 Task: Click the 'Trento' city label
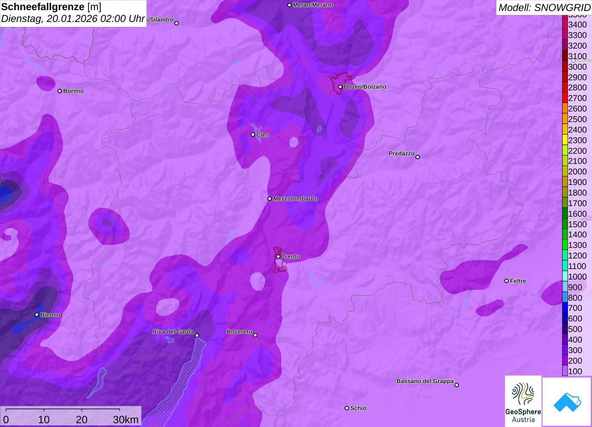(291, 256)
